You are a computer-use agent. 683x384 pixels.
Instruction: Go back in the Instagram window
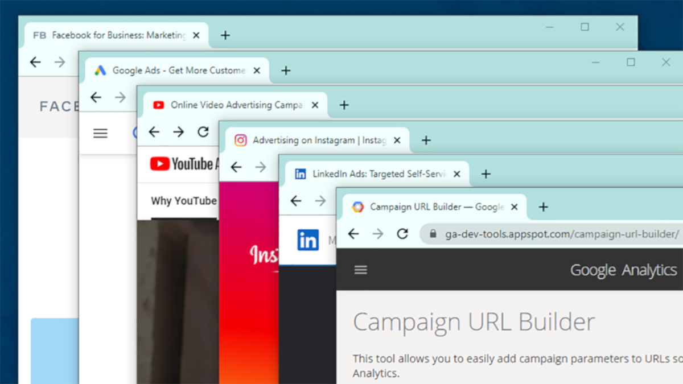tap(236, 167)
